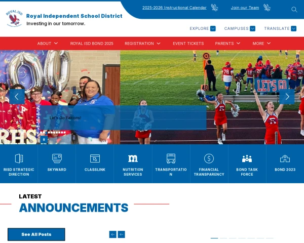Open Royal ISD Bond 2025 menu item
This screenshot has height=243, width=304.
coord(92,44)
